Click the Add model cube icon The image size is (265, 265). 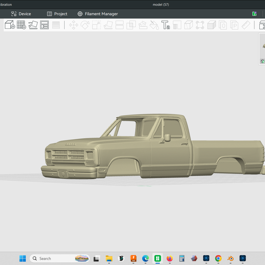(x=10, y=25)
